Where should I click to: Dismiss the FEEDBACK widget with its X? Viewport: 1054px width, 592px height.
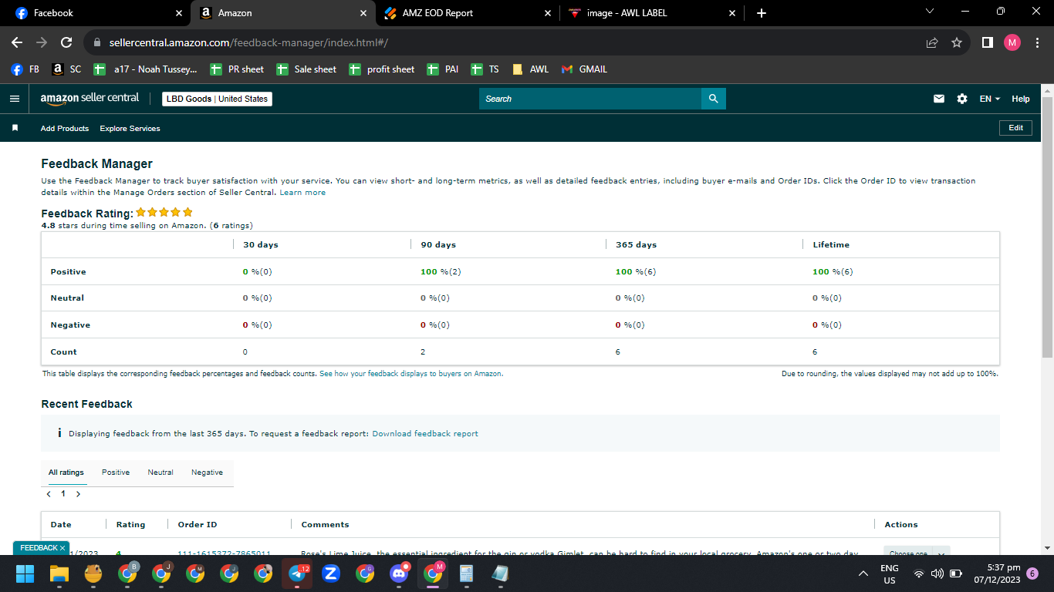pos(62,548)
